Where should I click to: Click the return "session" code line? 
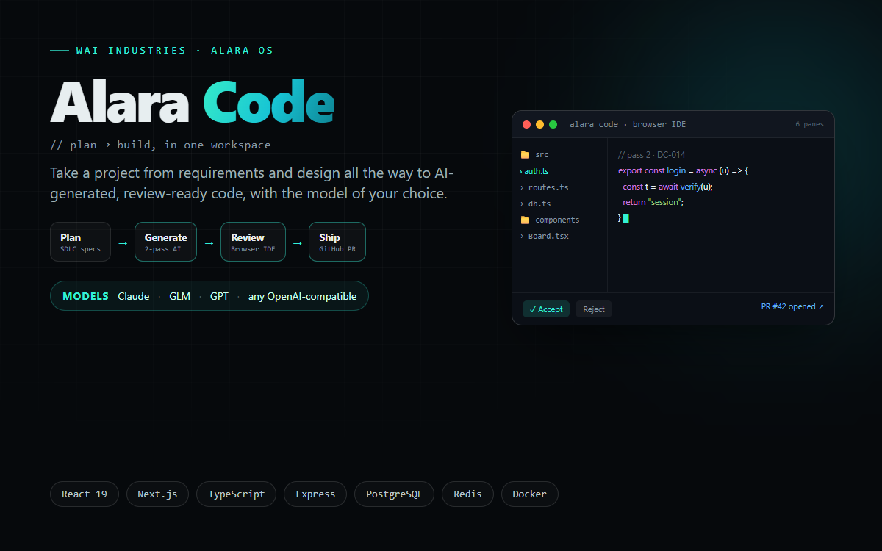653,202
